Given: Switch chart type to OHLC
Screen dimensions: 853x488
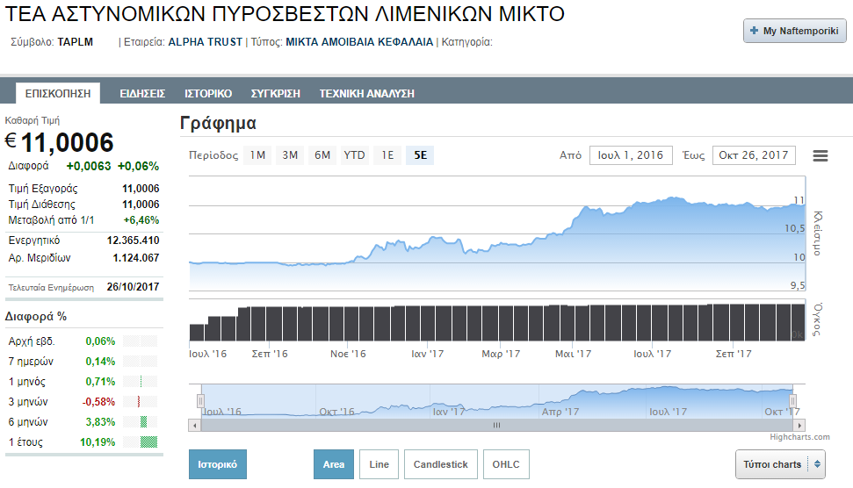Looking at the screenshot, I should pos(506,464).
